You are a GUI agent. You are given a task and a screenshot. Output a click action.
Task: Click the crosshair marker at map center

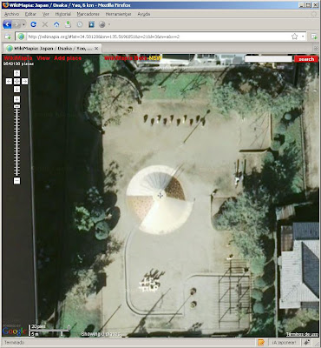coord(160,196)
